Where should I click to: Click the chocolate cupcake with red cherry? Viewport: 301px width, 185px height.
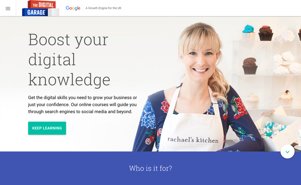pos(266,33)
